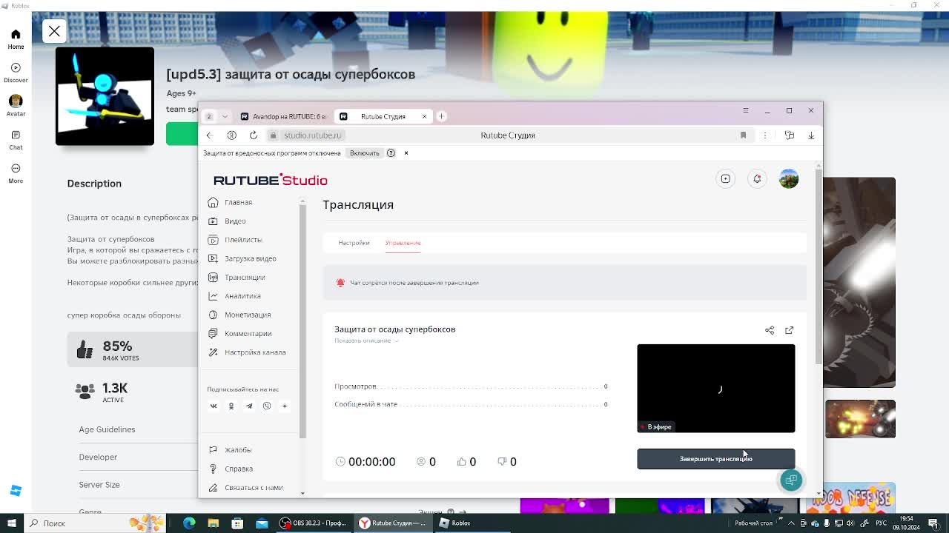Open the profile avatar menu
Image resolution: width=949 pixels, height=533 pixels.
pyautogui.click(x=789, y=178)
